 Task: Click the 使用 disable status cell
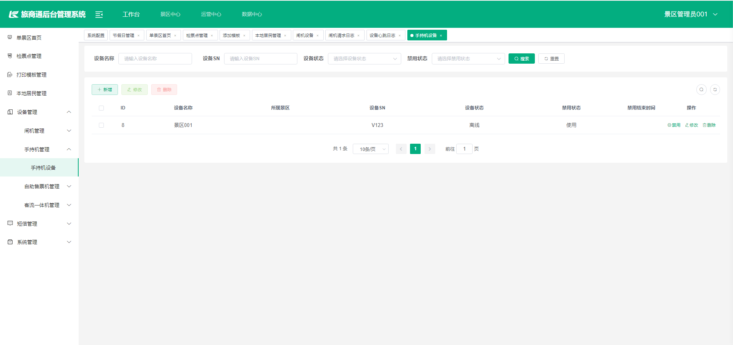571,125
